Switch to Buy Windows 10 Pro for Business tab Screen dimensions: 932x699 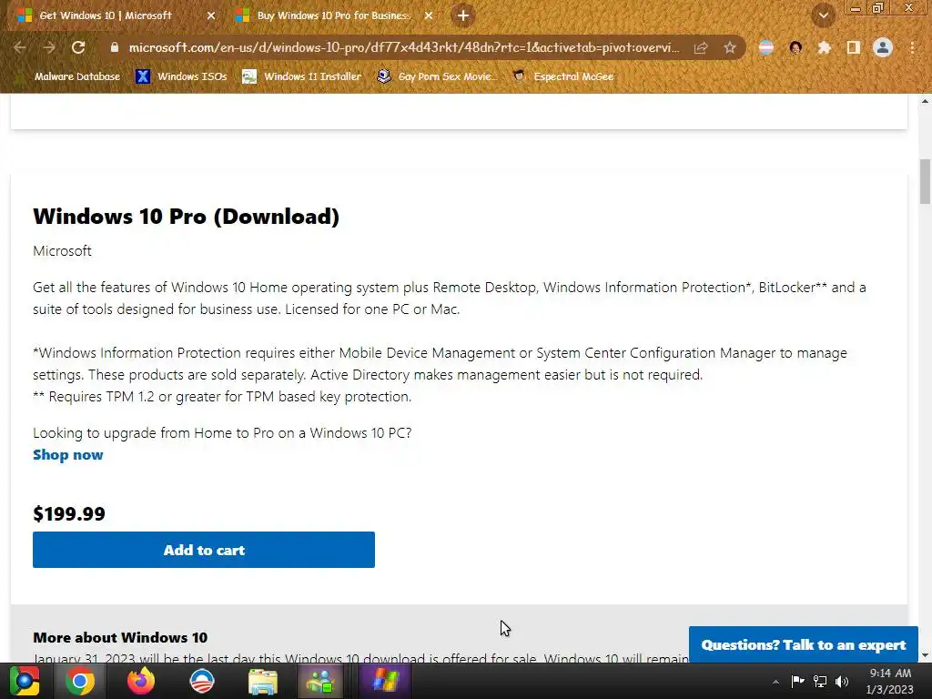pyautogui.click(x=333, y=15)
